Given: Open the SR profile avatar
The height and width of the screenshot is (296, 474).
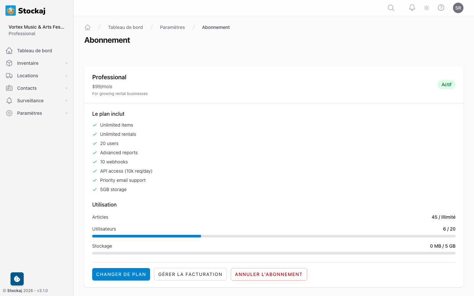Looking at the screenshot, I should 458,8.
